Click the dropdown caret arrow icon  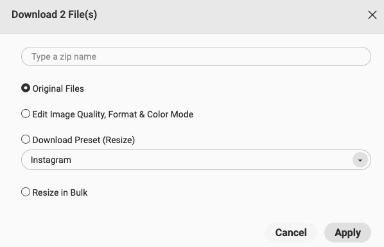click(360, 160)
